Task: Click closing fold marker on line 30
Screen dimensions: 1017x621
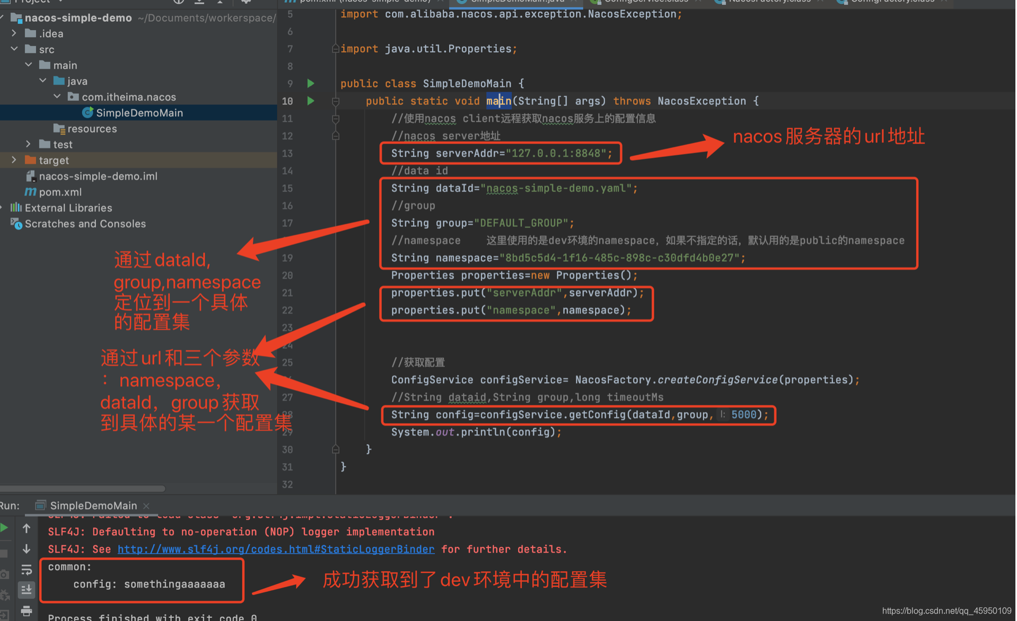Action: 335,449
